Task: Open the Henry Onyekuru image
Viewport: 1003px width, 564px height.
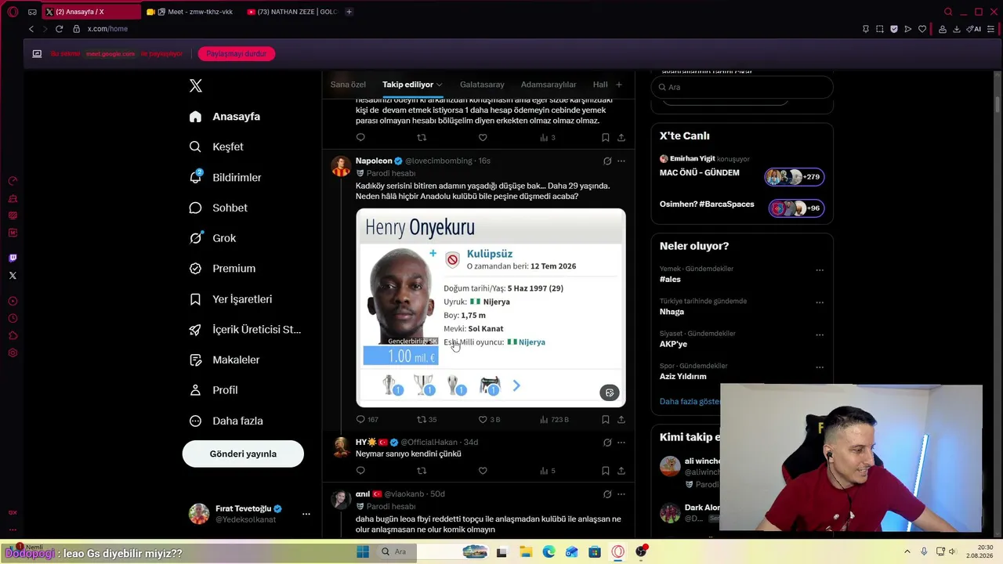Action: point(491,307)
